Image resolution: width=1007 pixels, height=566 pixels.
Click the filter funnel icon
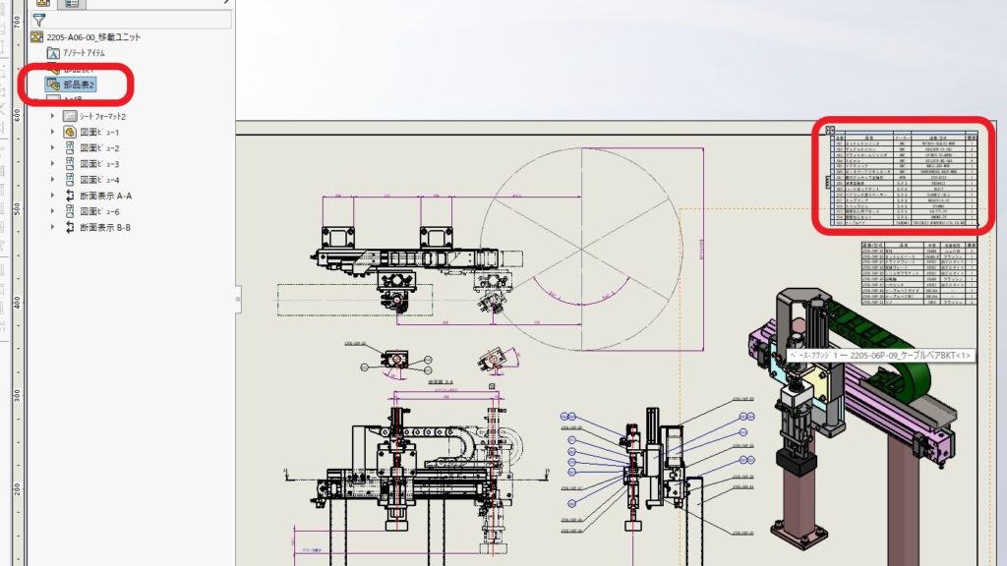pyautogui.click(x=39, y=19)
